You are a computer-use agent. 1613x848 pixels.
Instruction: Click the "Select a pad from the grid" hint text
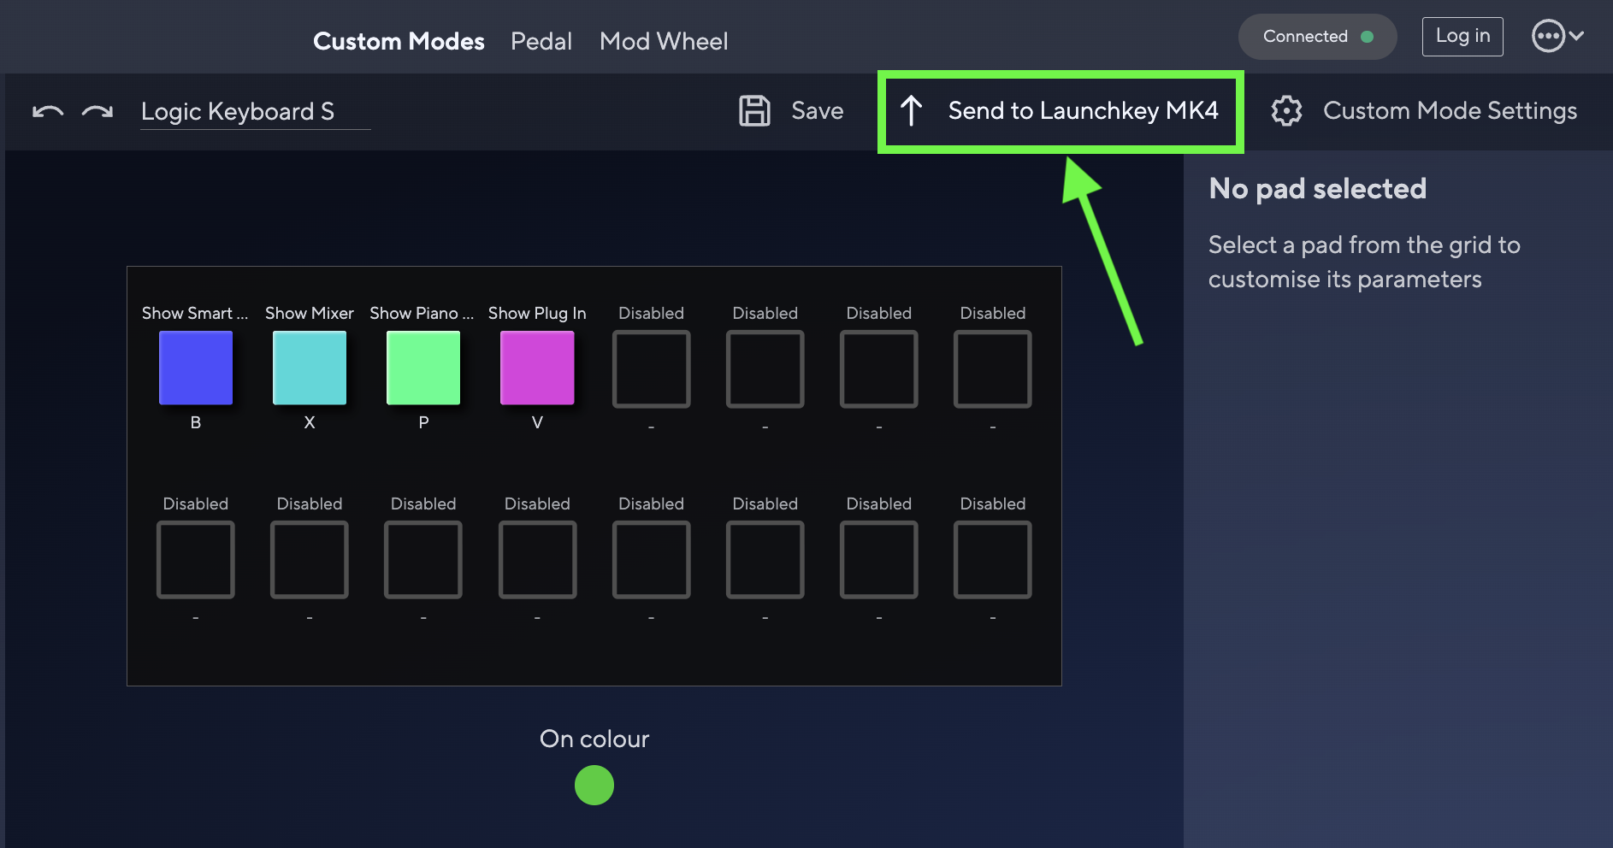[1364, 262]
